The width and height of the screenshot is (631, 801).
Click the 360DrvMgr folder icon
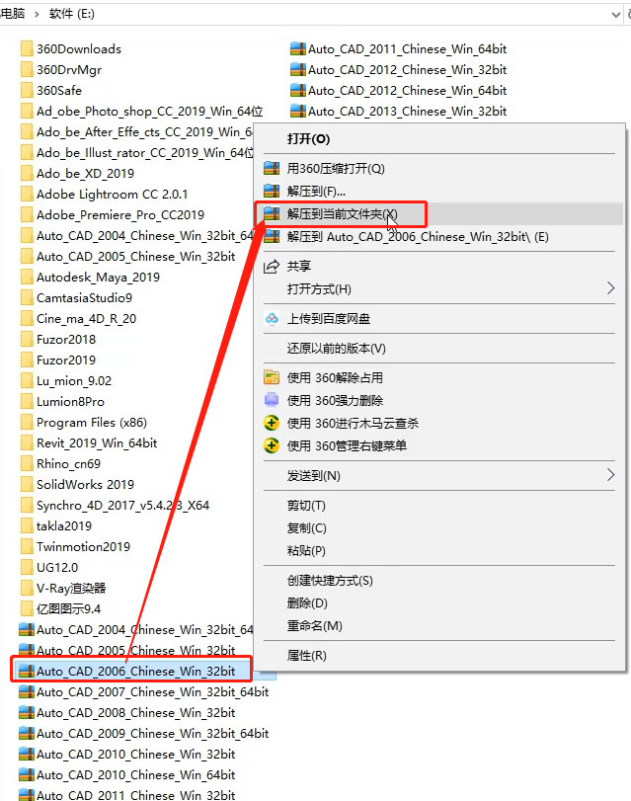coord(27,69)
